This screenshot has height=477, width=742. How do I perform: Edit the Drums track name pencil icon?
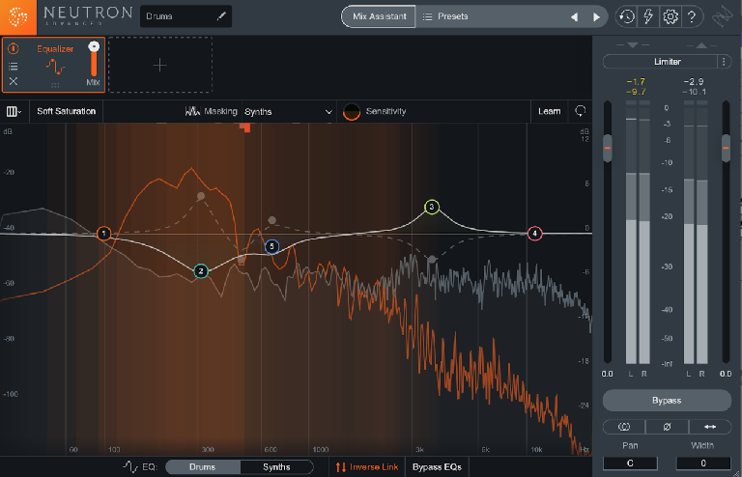[221, 16]
